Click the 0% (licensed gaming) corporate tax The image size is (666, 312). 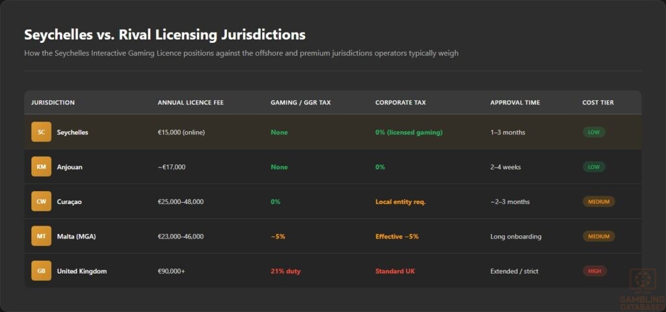tap(409, 132)
